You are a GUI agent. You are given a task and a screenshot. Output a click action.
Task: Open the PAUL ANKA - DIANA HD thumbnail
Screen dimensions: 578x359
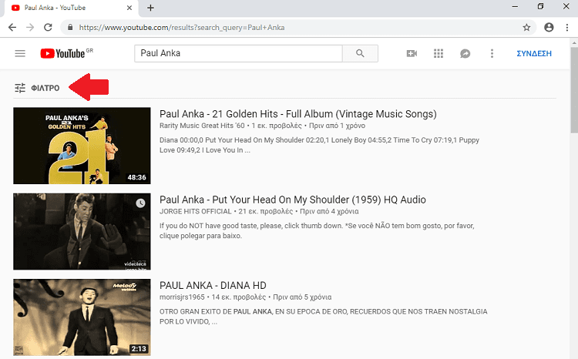82,317
